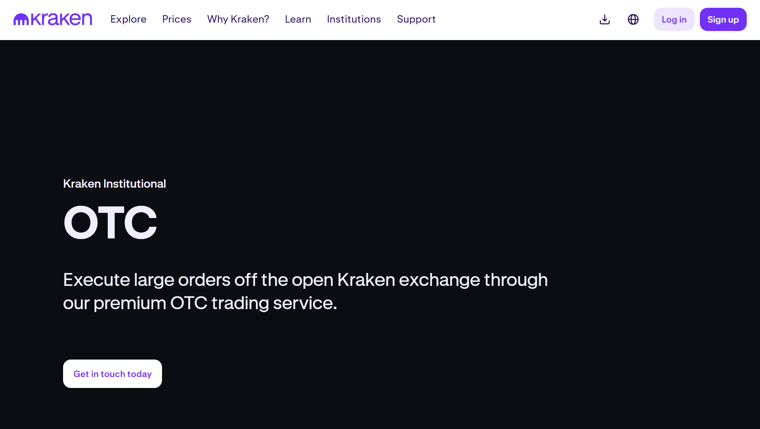Click the app download icon
This screenshot has width=760, height=429.
point(604,19)
